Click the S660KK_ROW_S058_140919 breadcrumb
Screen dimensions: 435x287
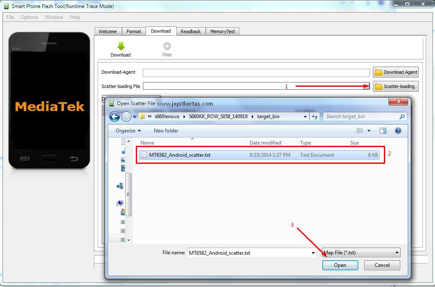pos(218,116)
